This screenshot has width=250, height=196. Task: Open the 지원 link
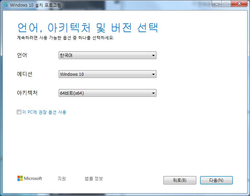point(62,179)
